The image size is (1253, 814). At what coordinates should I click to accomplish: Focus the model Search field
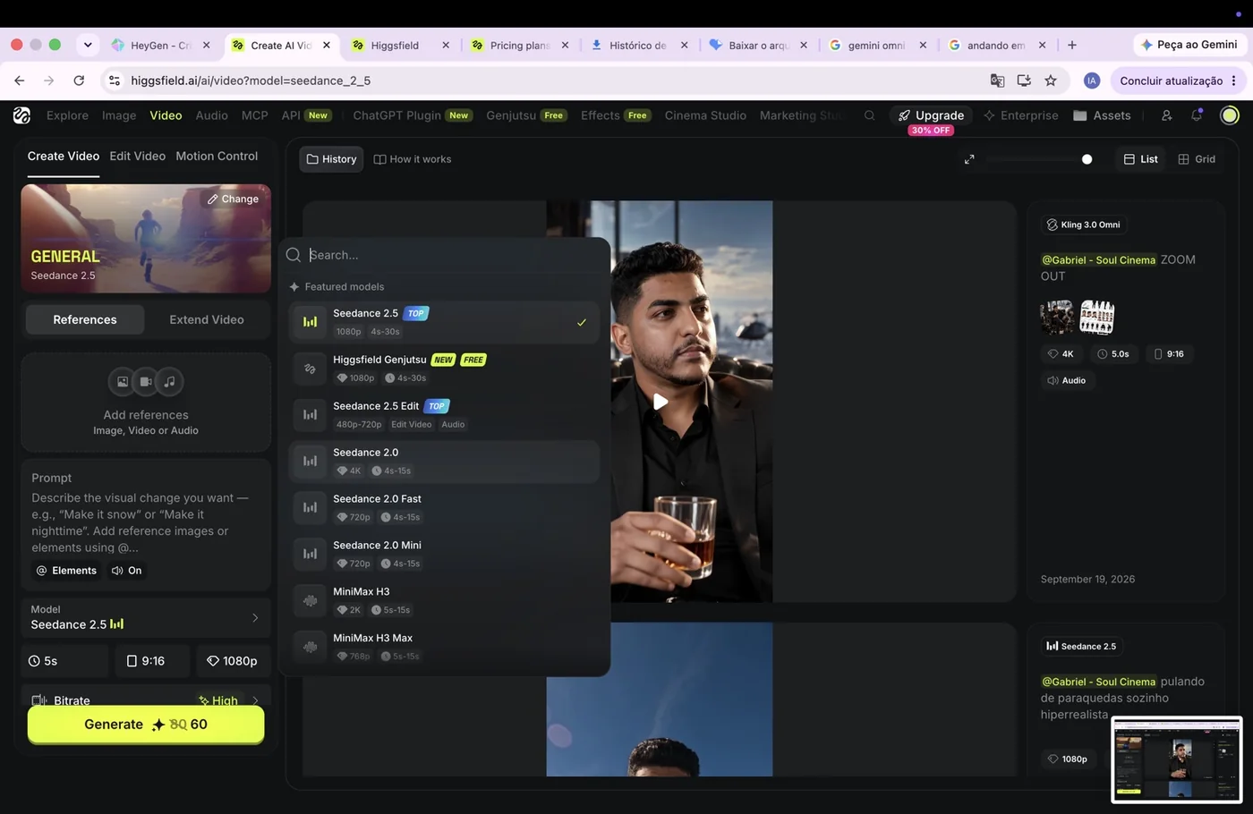click(x=445, y=255)
